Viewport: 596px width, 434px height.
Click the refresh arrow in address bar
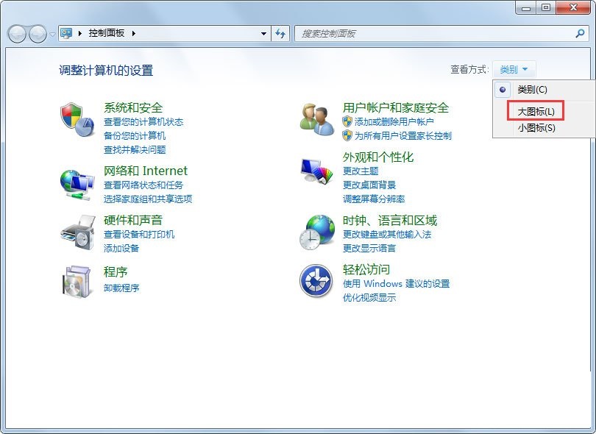[280, 33]
